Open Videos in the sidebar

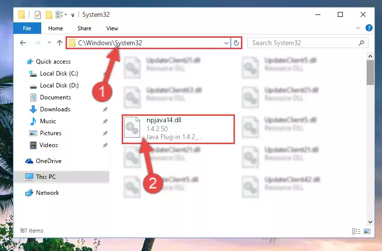click(x=49, y=145)
